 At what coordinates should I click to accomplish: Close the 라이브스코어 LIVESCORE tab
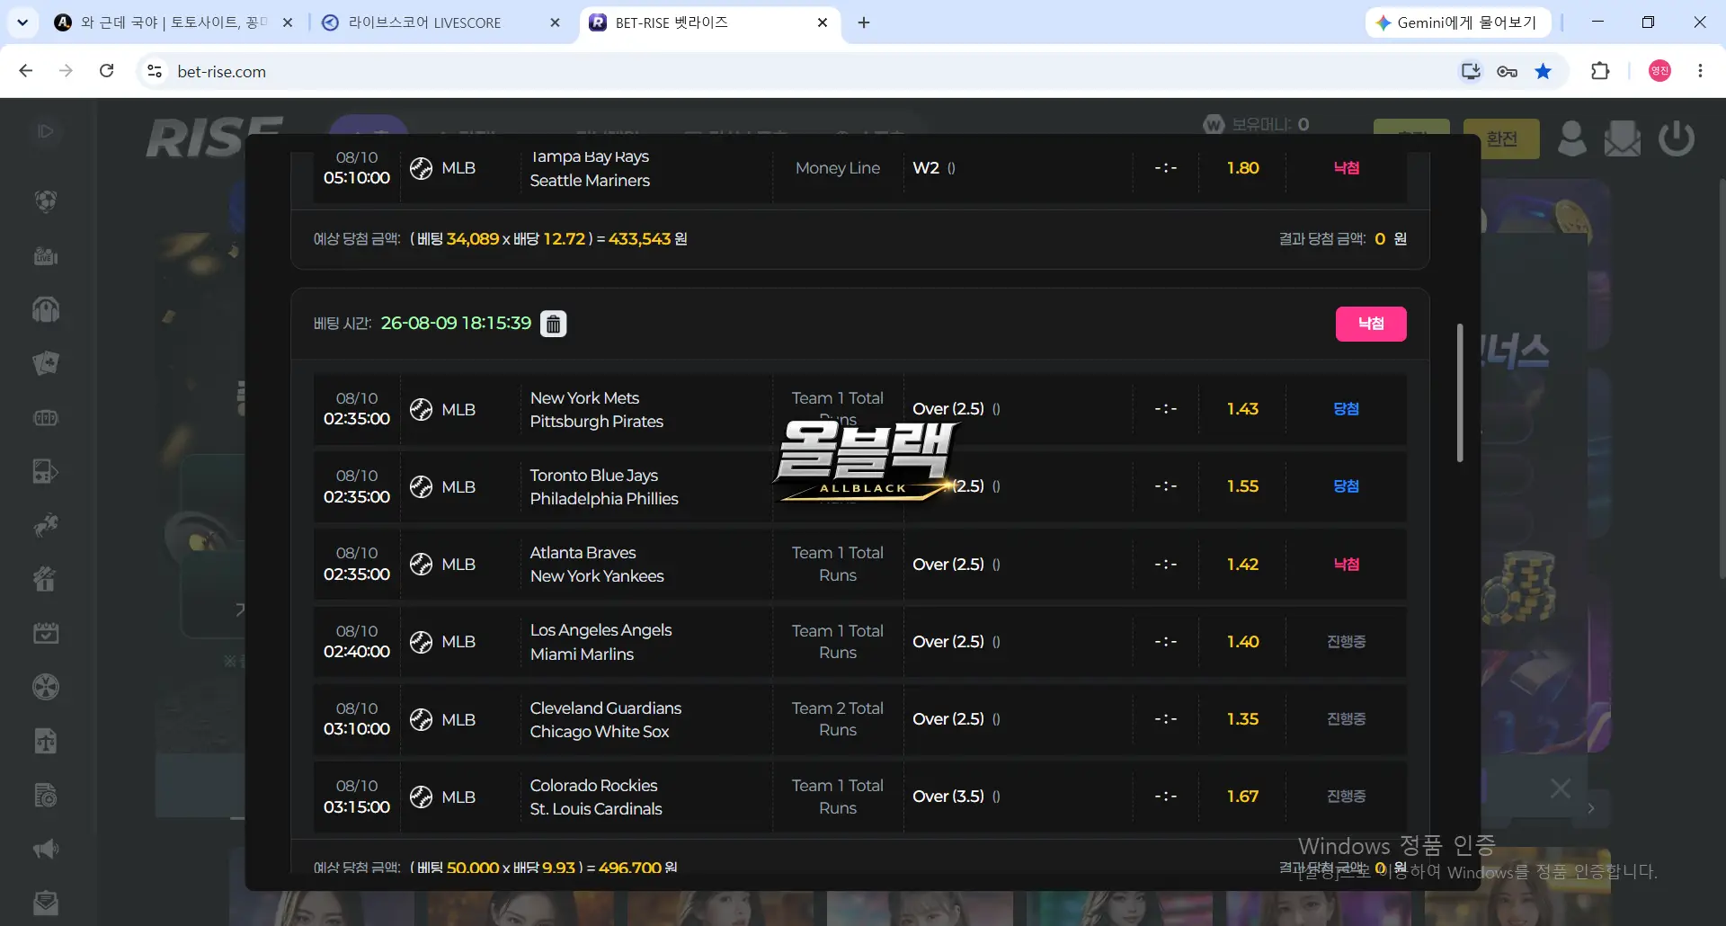click(x=555, y=22)
